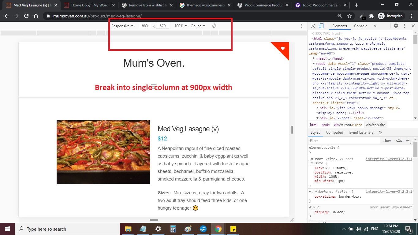Open the volume control in system tray

tap(358, 229)
